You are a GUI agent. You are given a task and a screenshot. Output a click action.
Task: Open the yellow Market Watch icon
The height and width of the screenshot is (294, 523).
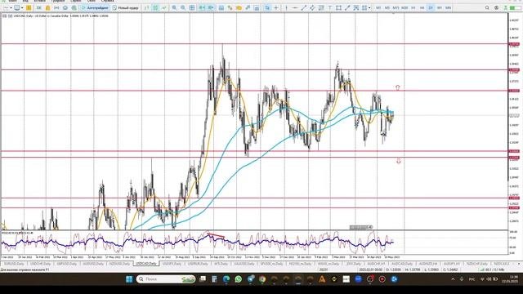tap(29, 7)
